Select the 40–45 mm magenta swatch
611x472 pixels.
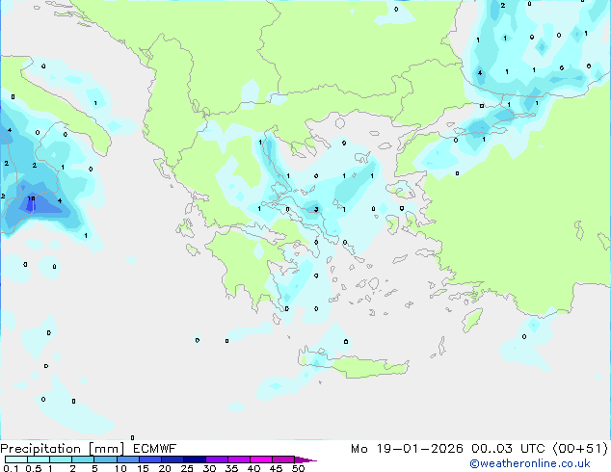point(261,459)
